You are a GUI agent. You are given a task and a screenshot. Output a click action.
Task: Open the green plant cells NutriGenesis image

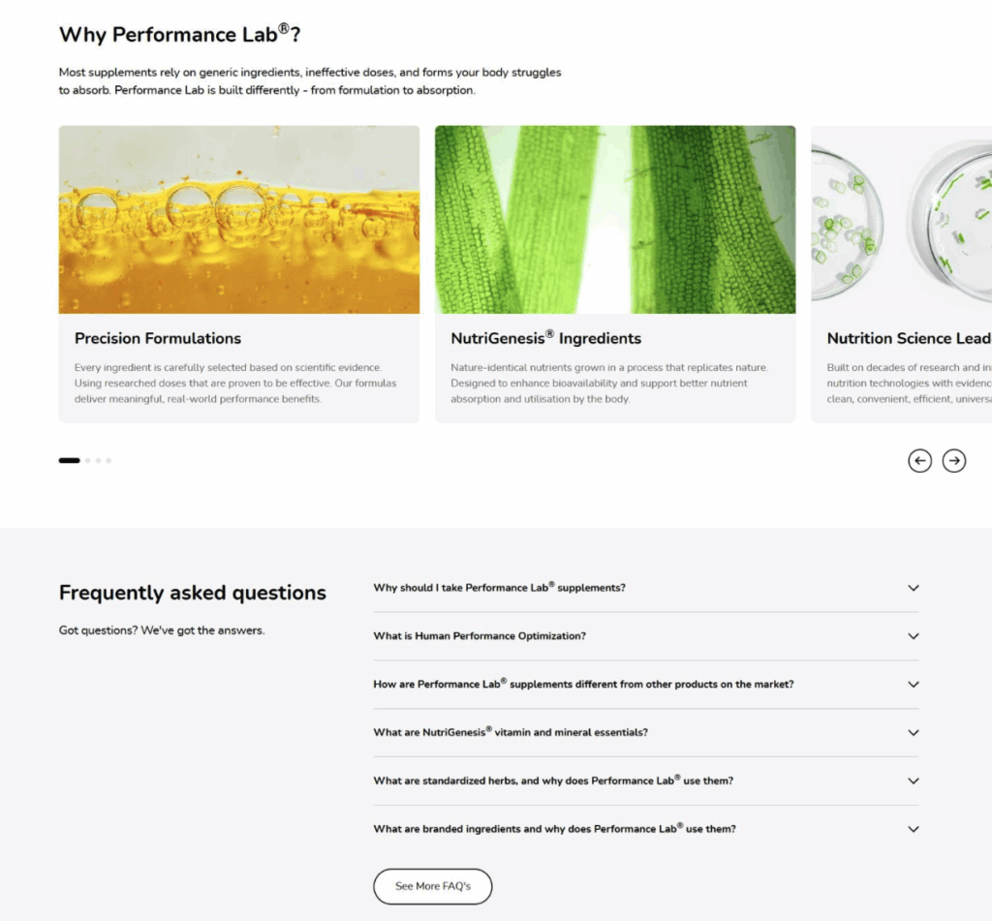tap(615, 220)
